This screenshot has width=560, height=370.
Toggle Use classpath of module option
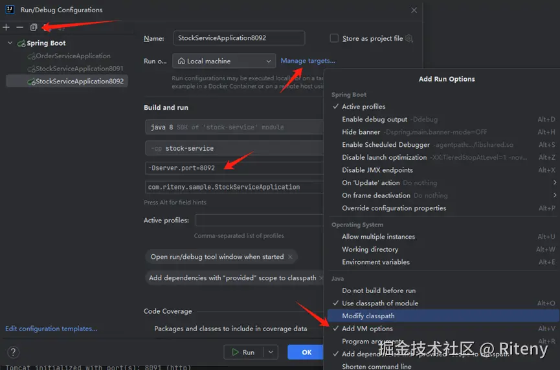[380, 303]
